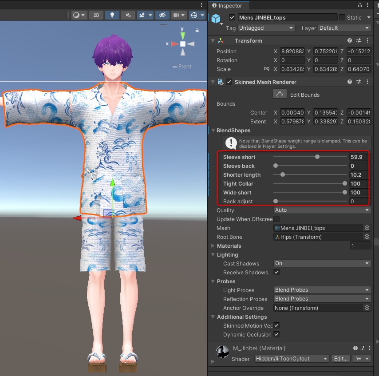Open Transform component three-dot menu
The width and height of the screenshot is (379, 376).
point(367,41)
